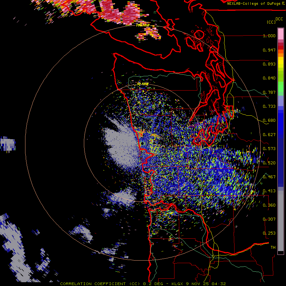Click the 04:32 timestamp
The width and height of the screenshot is (286, 286).
coord(219,284)
